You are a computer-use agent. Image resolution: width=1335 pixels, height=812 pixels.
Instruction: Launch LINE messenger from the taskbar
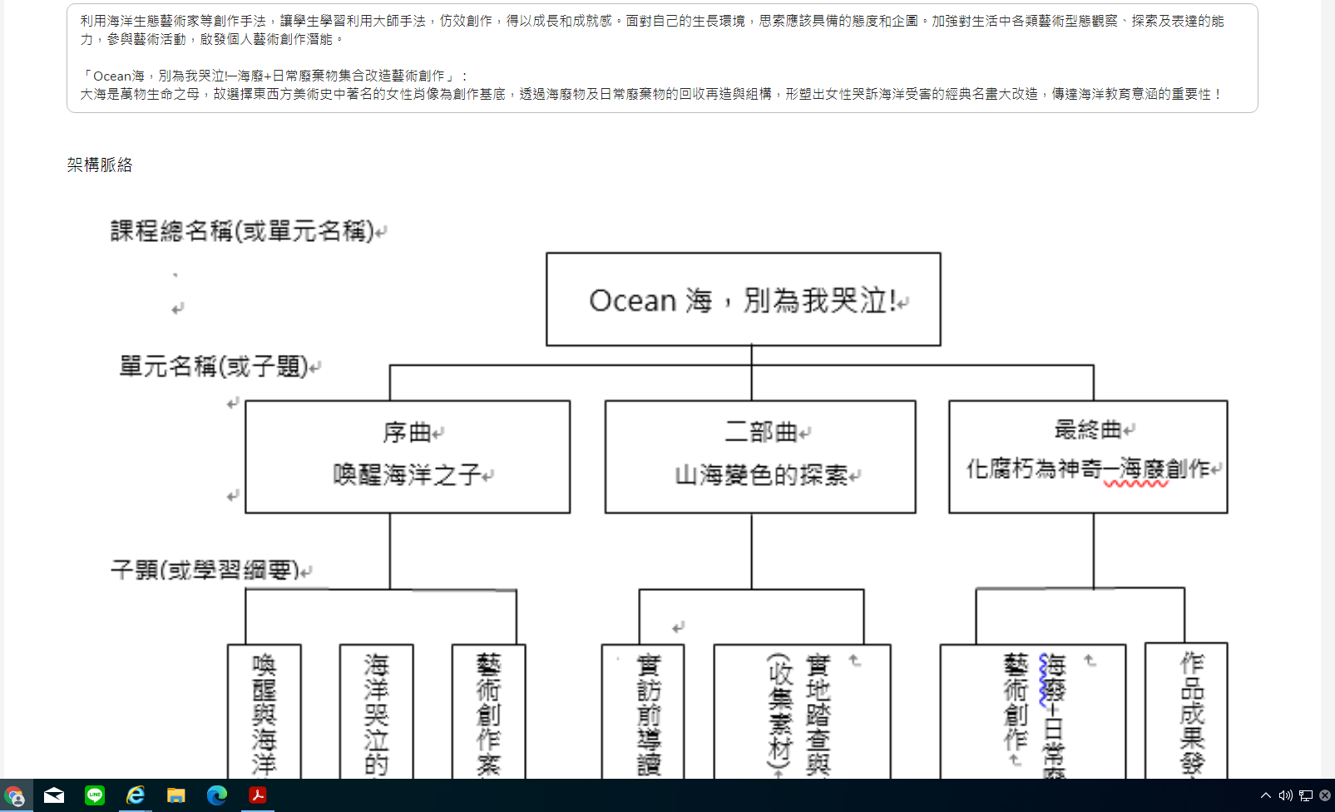coord(95,796)
